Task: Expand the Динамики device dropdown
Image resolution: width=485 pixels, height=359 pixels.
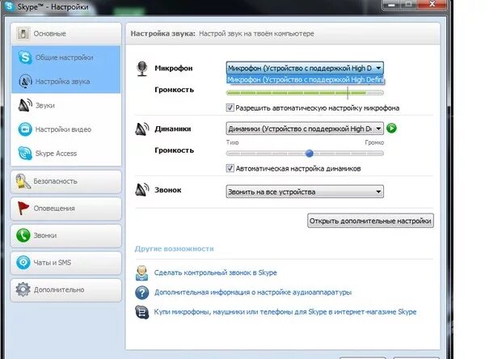Action: point(305,129)
